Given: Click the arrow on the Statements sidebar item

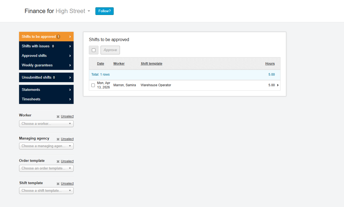Looking at the screenshot, I should tap(70, 89).
